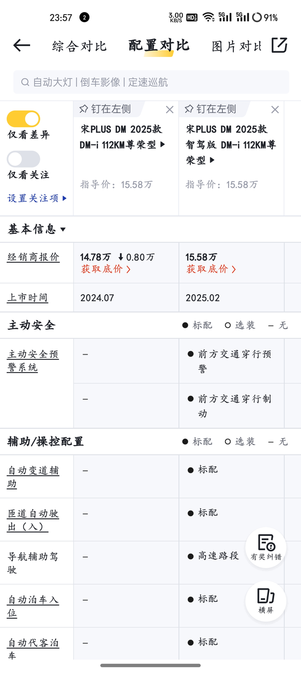Click the back arrow to exit comparison
This screenshot has width=301, height=673.
pyautogui.click(x=21, y=45)
